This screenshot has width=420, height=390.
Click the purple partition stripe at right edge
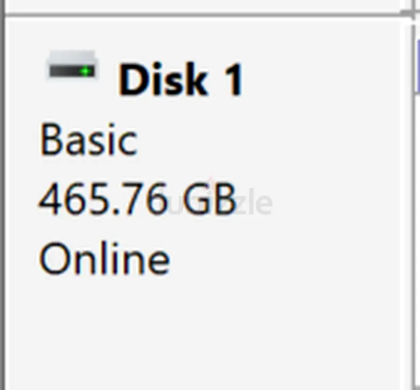(x=418, y=73)
